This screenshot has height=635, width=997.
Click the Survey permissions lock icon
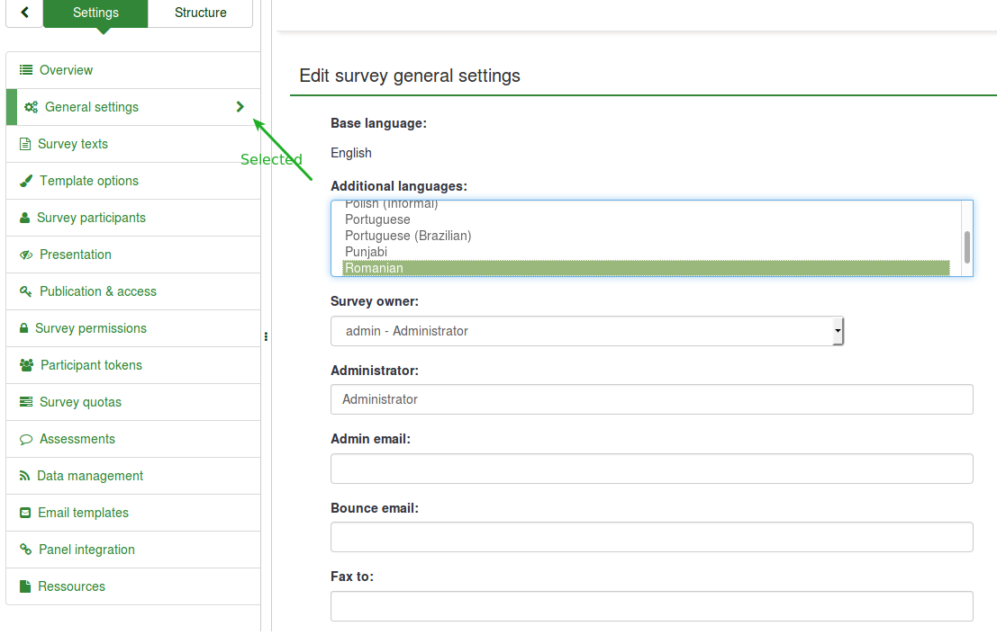(x=24, y=328)
